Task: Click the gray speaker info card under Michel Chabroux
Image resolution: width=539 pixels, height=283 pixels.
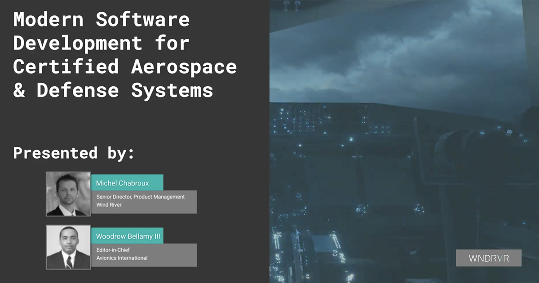Action: tap(144, 201)
